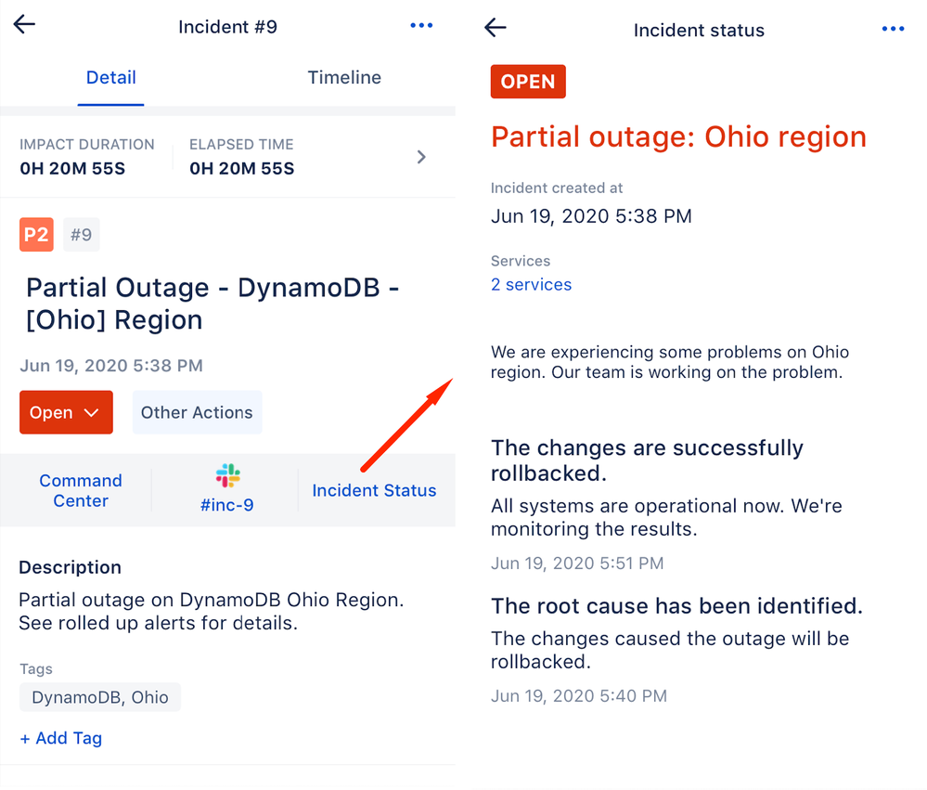
Task: Open more options menu on Incident #9
Action: coord(421,25)
